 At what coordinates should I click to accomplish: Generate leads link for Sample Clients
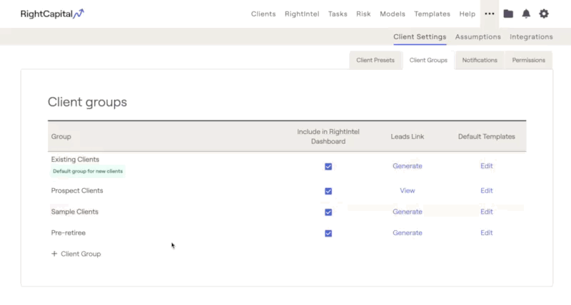pyautogui.click(x=407, y=212)
